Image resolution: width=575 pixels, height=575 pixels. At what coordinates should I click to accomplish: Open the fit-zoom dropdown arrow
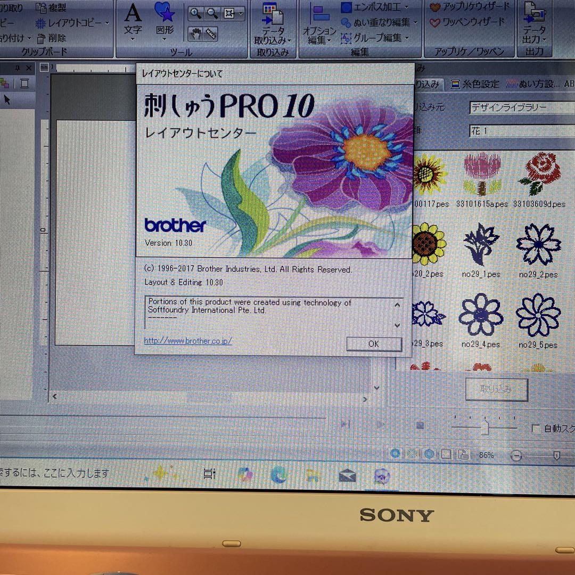point(241,14)
